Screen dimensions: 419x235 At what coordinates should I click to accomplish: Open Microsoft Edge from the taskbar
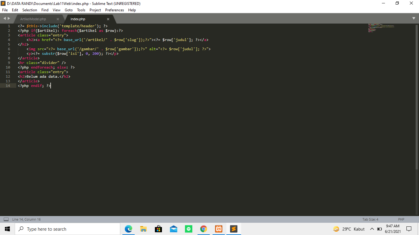(x=128, y=229)
